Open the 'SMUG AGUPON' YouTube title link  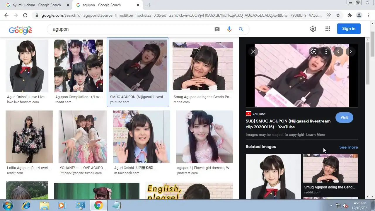pyautogui.click(x=288, y=124)
